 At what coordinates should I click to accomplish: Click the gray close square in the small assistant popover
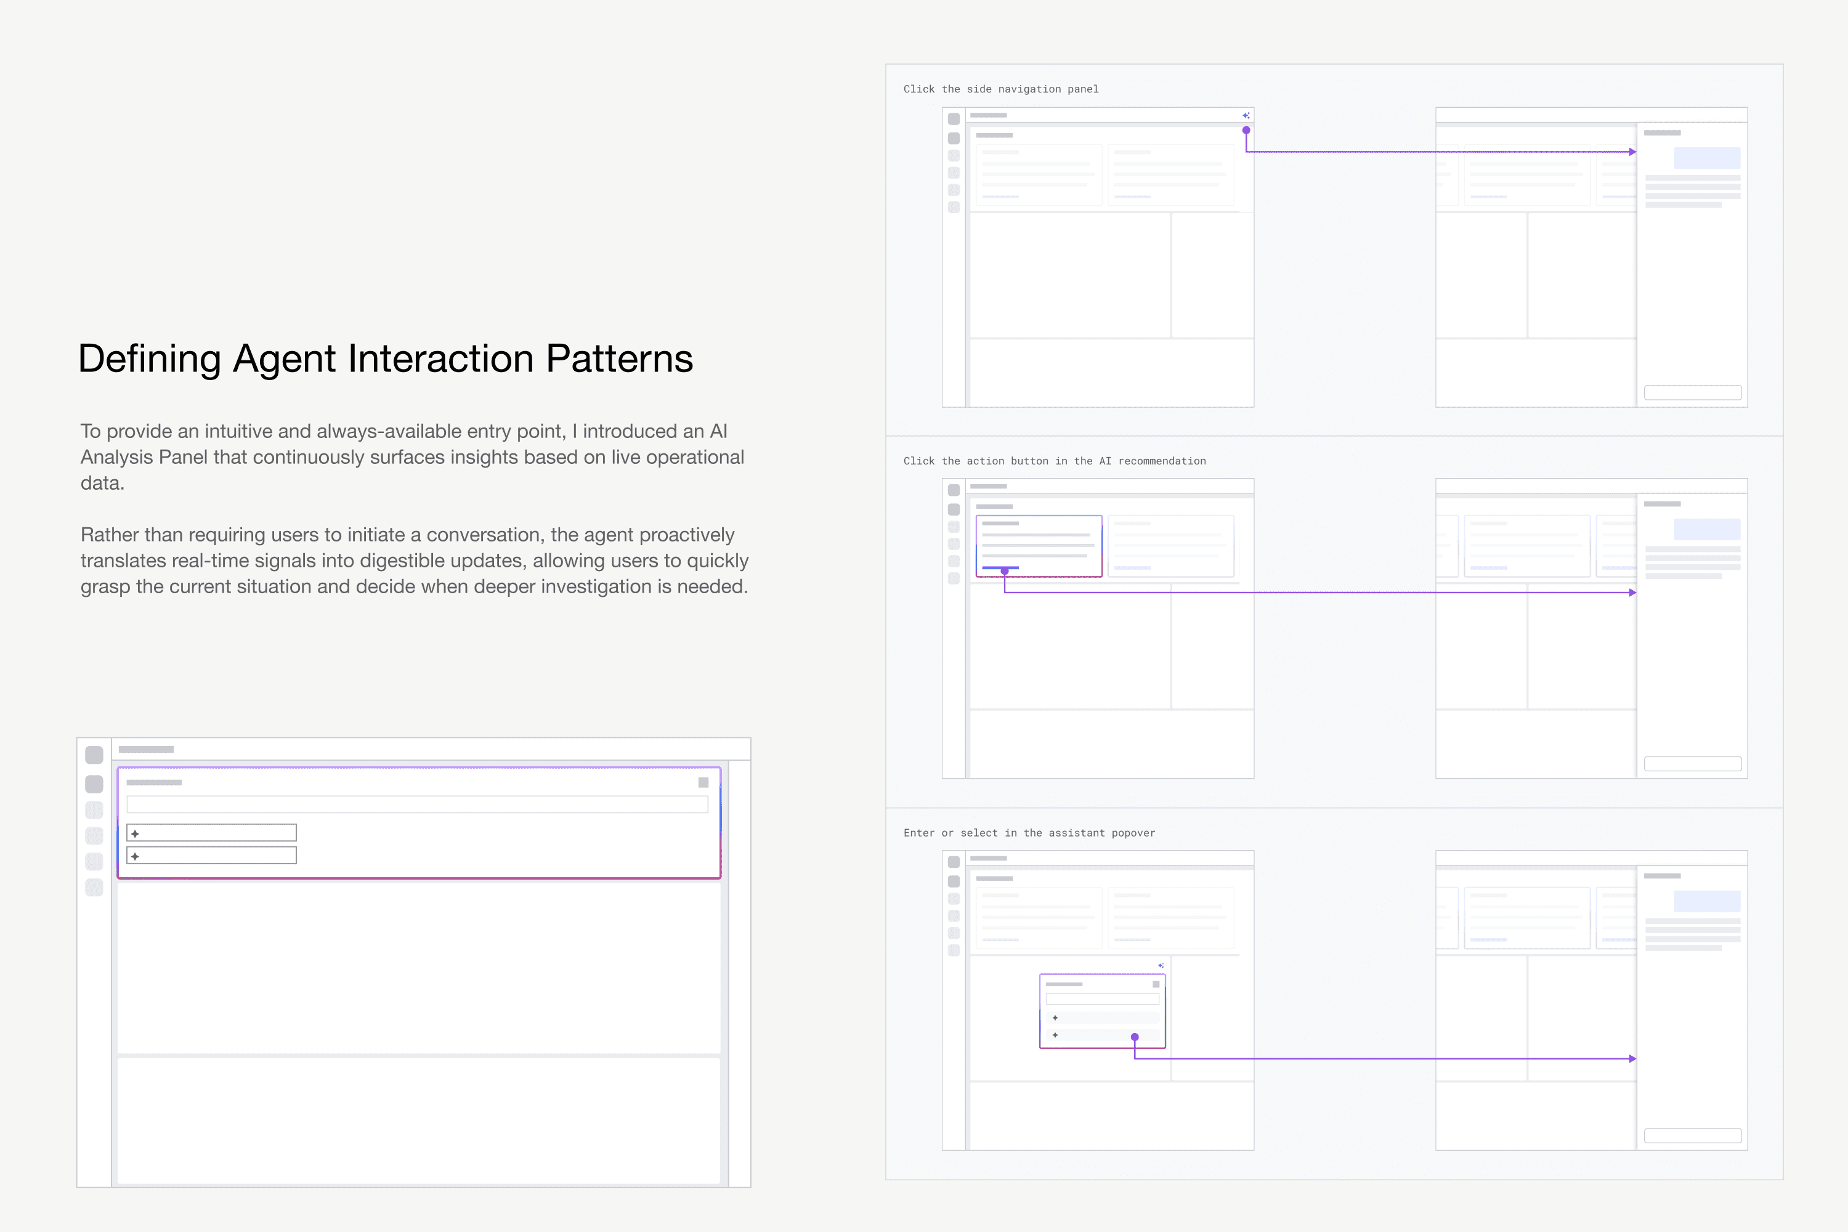pos(1156,984)
